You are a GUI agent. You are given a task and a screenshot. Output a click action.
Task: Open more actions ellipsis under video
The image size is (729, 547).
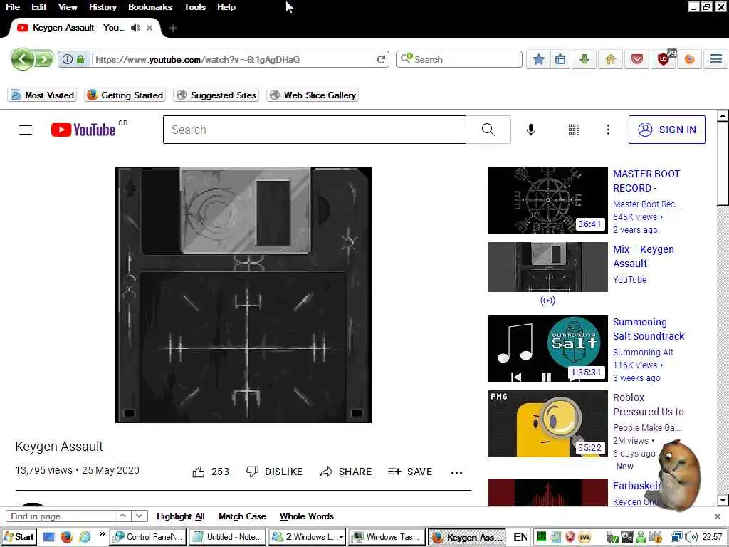click(x=456, y=473)
